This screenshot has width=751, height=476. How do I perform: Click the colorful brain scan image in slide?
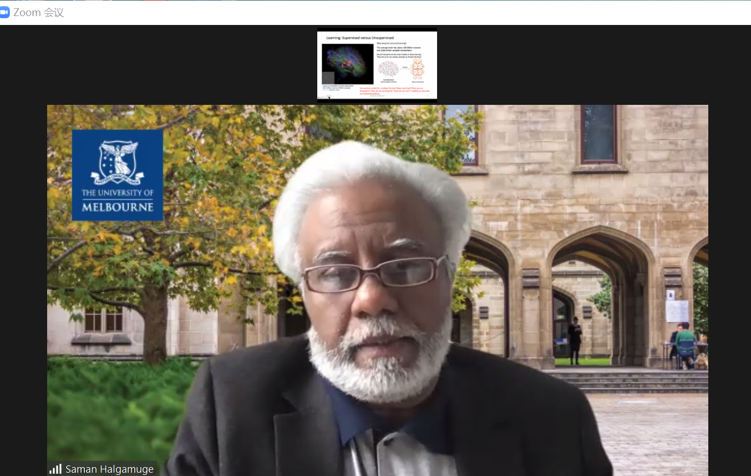click(348, 64)
